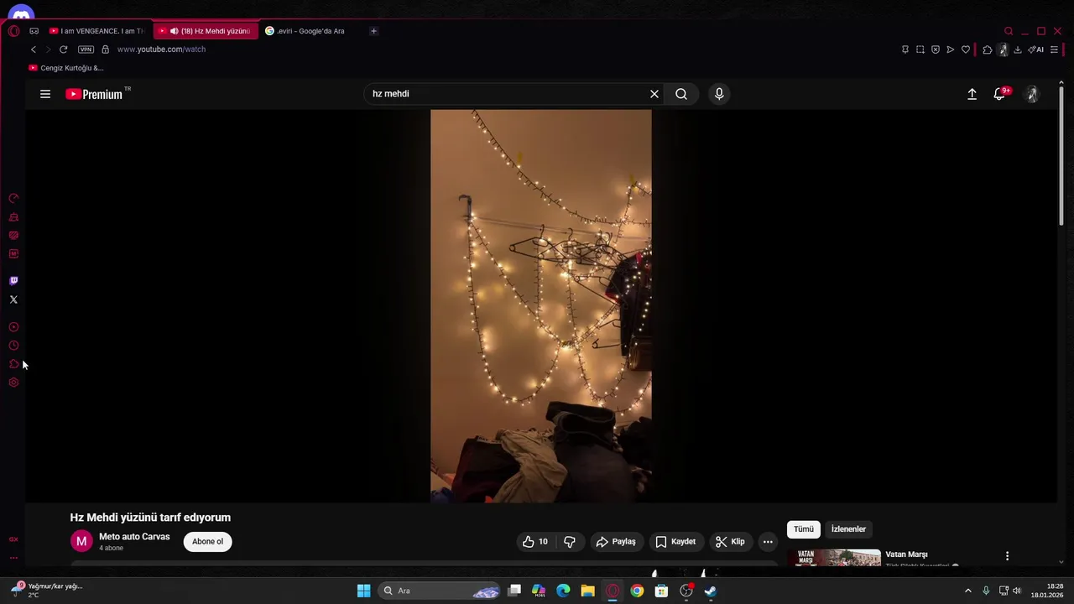Start voice search with the microphone
This screenshot has width=1074, height=604.
coord(719,94)
